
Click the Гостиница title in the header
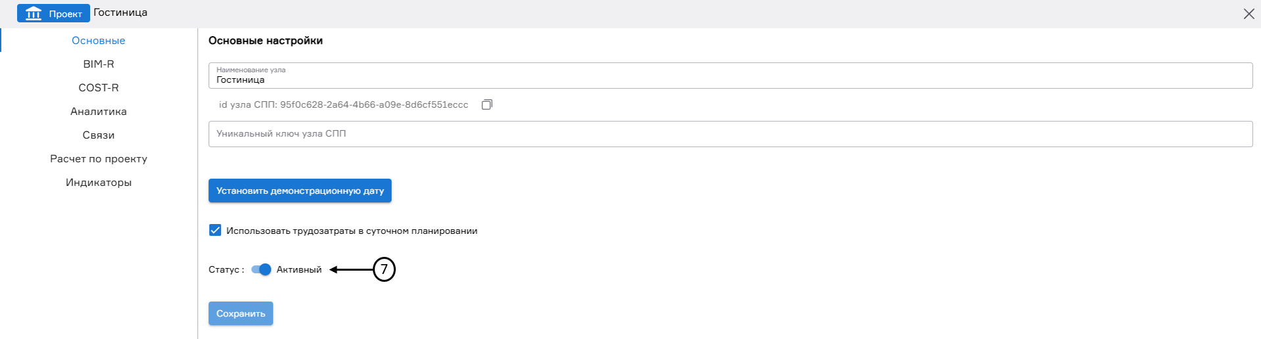coord(120,12)
